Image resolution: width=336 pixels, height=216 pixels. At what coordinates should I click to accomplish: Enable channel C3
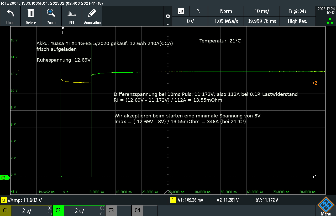111,210
